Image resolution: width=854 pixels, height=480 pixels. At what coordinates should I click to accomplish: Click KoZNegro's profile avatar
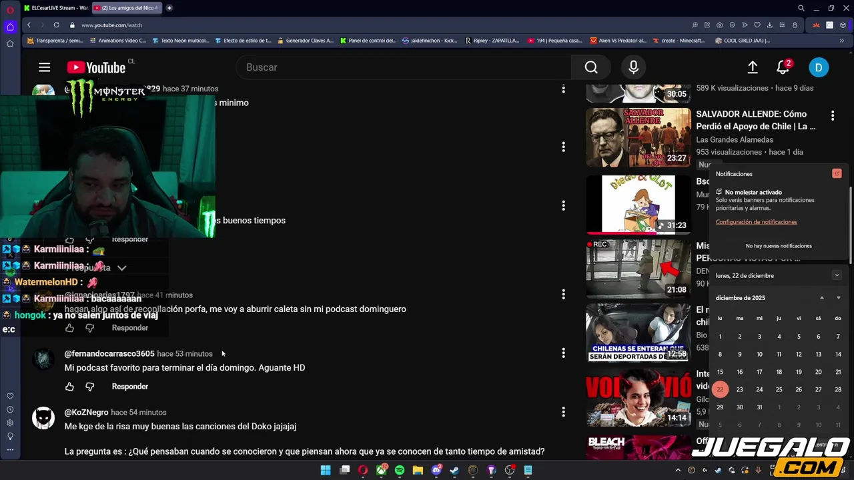[x=43, y=419]
